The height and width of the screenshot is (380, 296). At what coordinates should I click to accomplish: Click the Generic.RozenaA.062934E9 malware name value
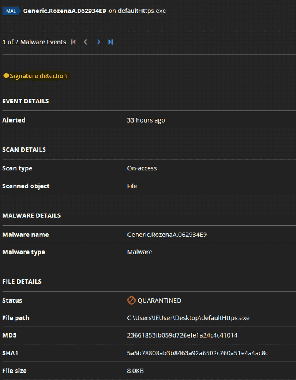click(167, 234)
